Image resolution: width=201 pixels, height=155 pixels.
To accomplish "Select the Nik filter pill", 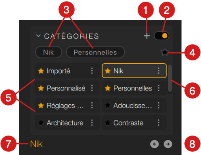I will (x=48, y=52).
